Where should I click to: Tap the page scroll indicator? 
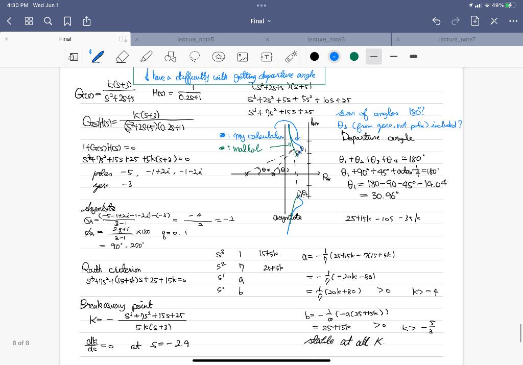(520, 333)
